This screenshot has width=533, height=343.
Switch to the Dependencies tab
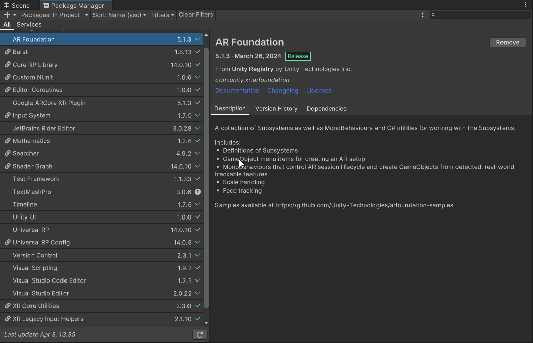click(326, 108)
